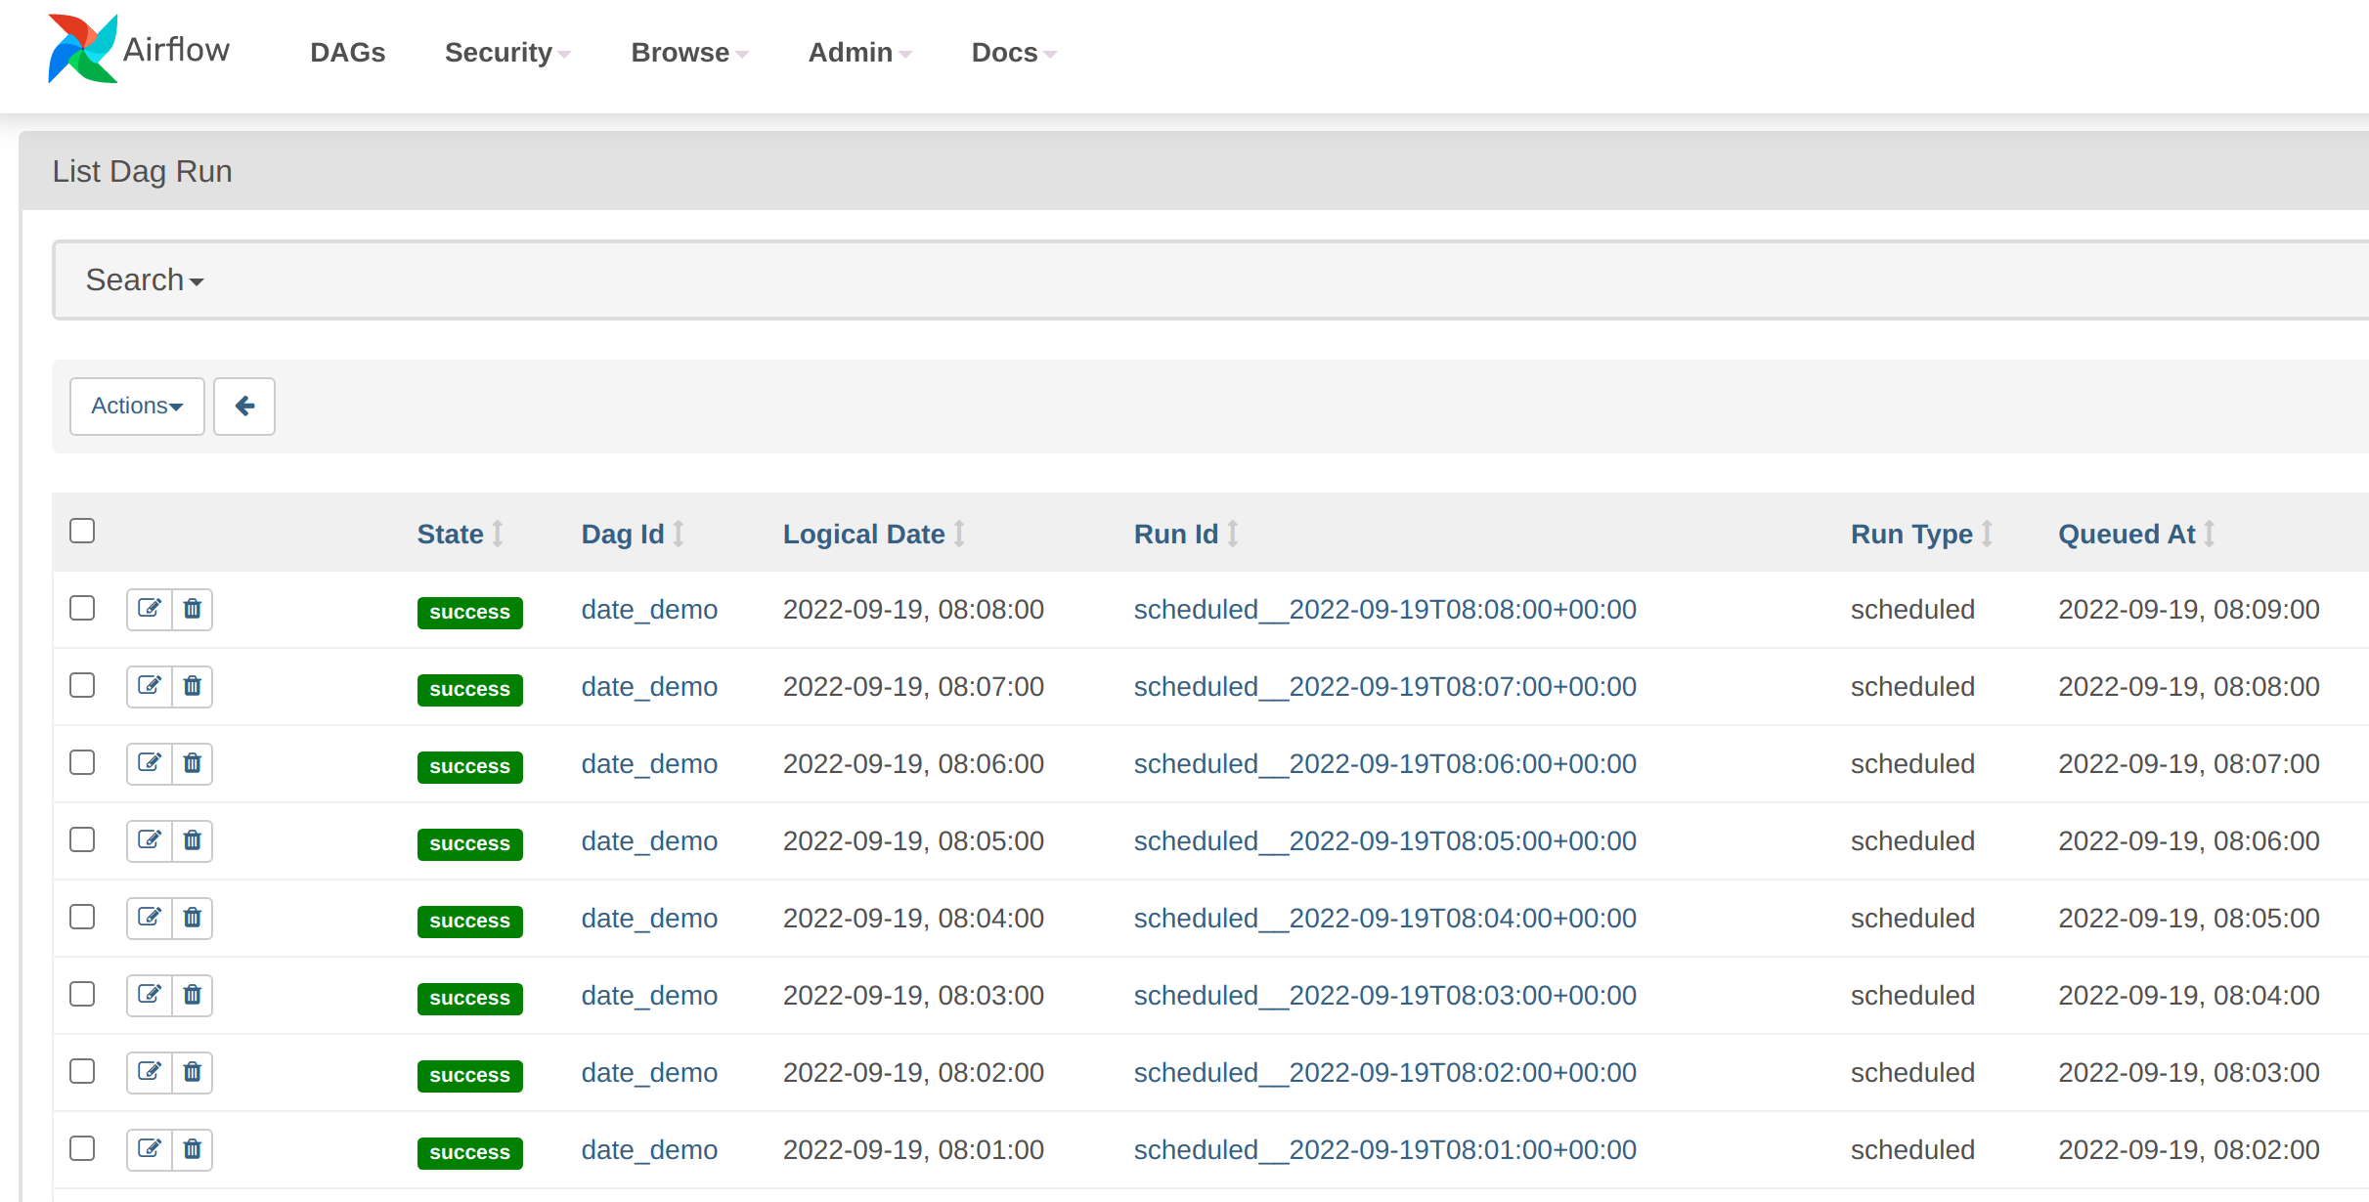Select the checkbox for 08:02:00 run

coord(82,1071)
